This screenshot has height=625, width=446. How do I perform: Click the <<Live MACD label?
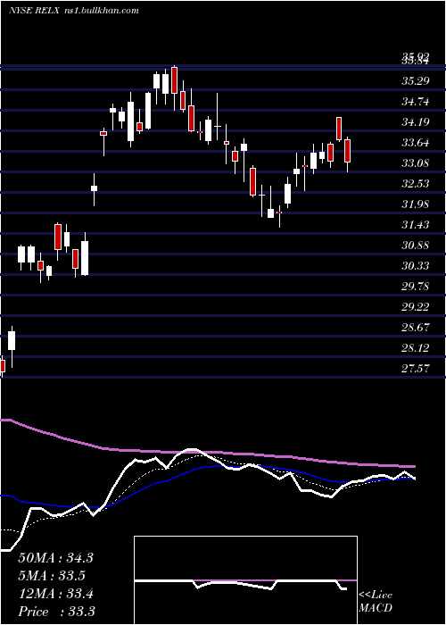pos(376,602)
